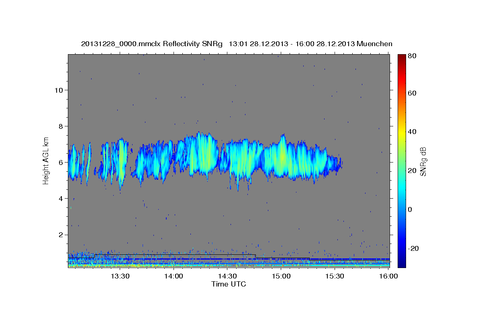Click the colorbar value label 40
Screen dimensions: 482x321
click(x=412, y=132)
